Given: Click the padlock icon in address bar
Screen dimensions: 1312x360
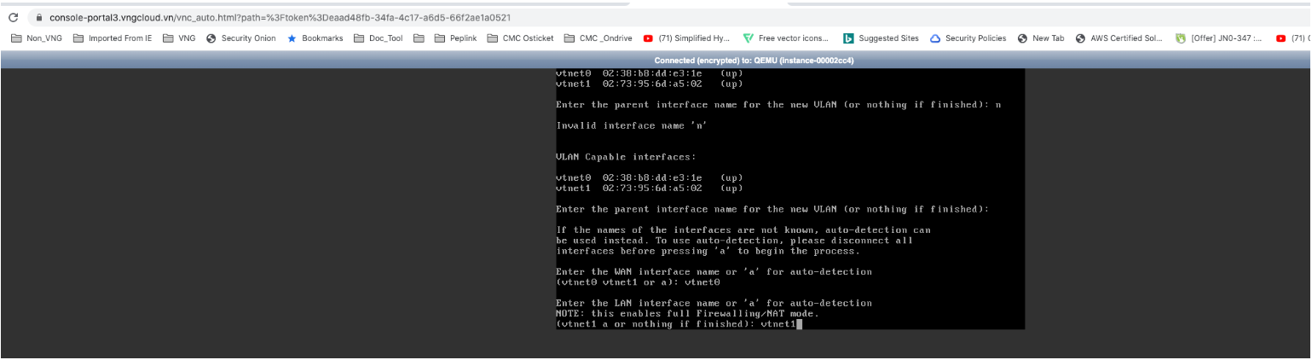Looking at the screenshot, I should (x=38, y=17).
